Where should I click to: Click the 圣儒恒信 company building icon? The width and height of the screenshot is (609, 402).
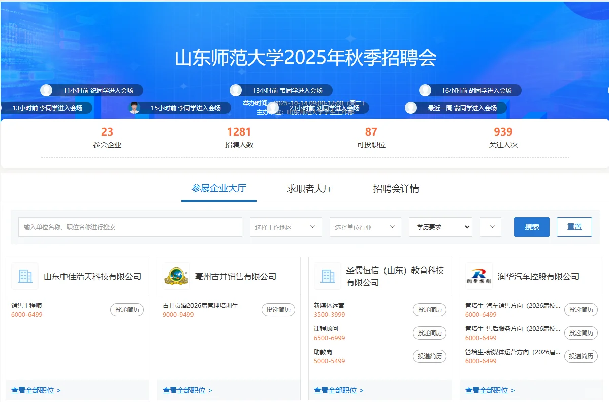click(328, 276)
